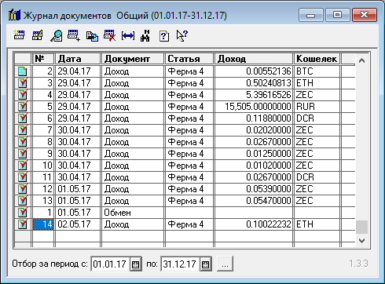385x284 pixels.
Task: Open the help page question icon
Action: [164, 36]
